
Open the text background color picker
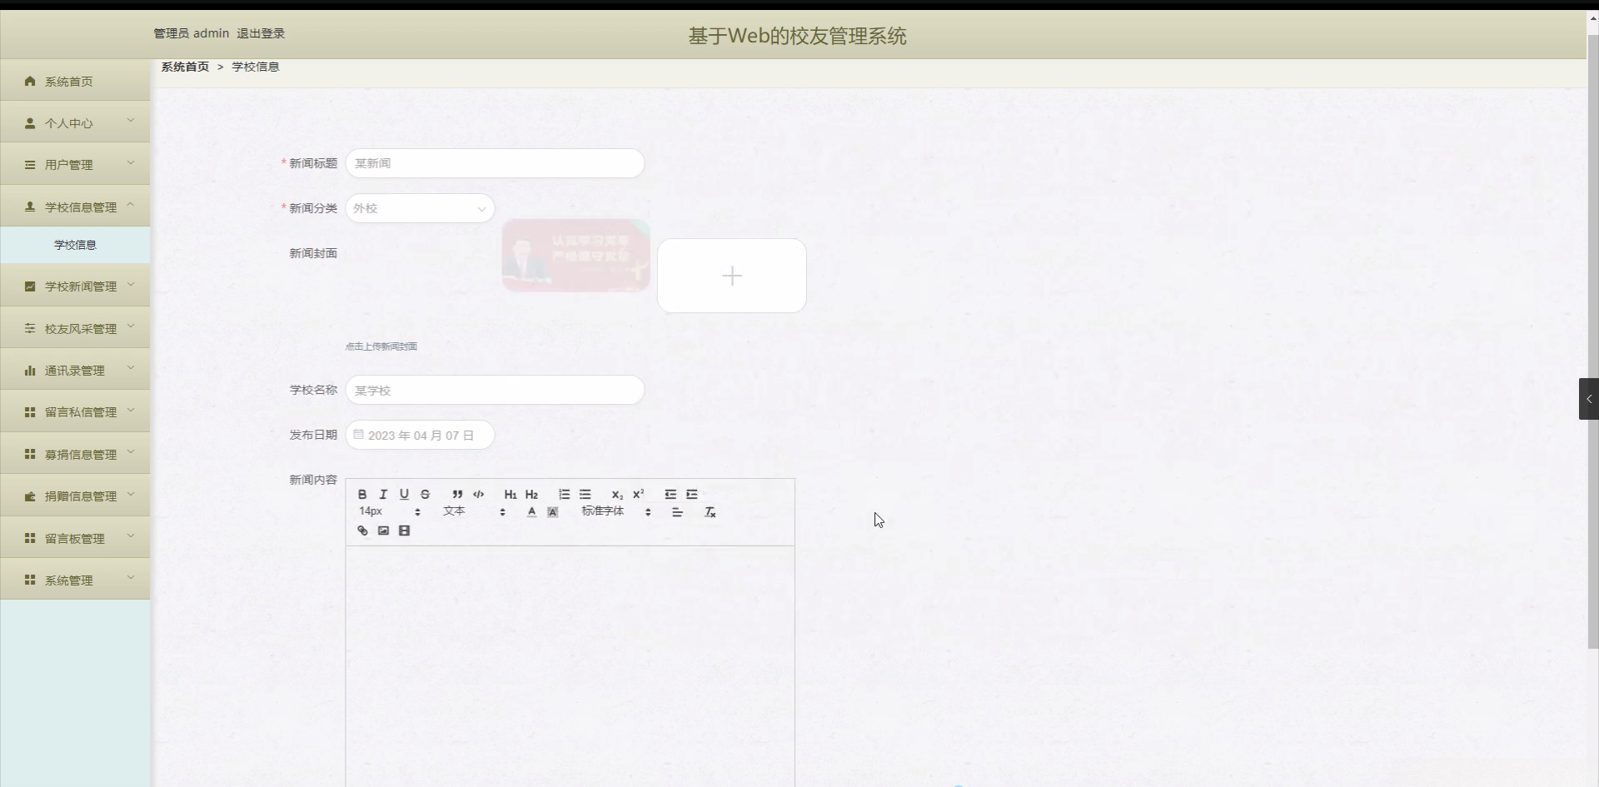pyautogui.click(x=552, y=512)
